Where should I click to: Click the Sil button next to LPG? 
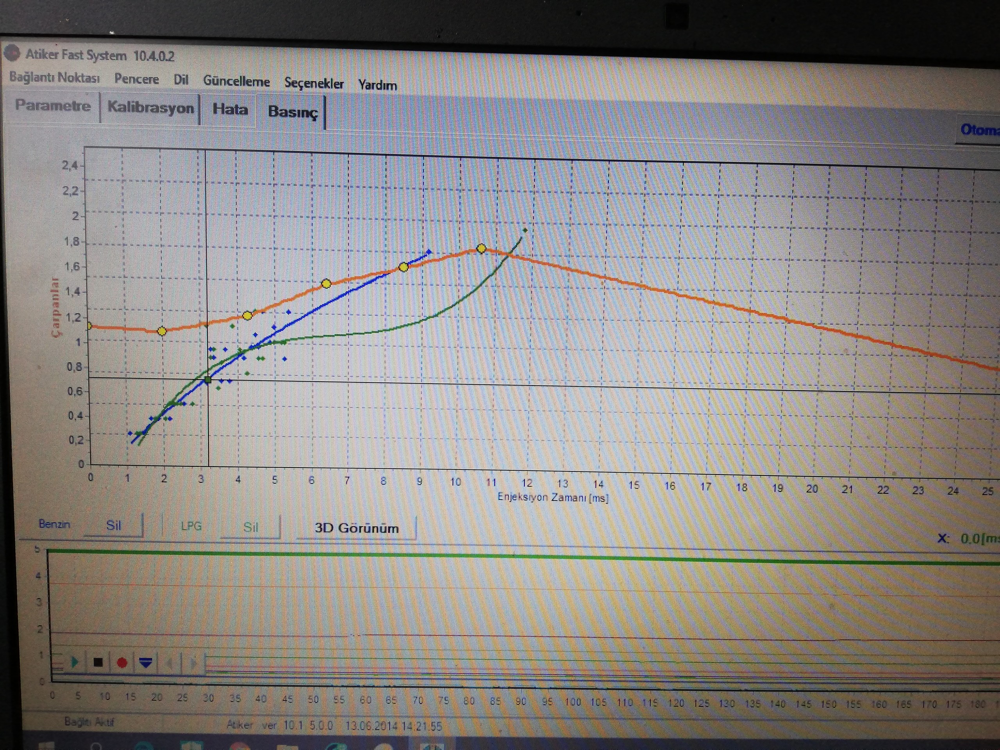tap(251, 527)
